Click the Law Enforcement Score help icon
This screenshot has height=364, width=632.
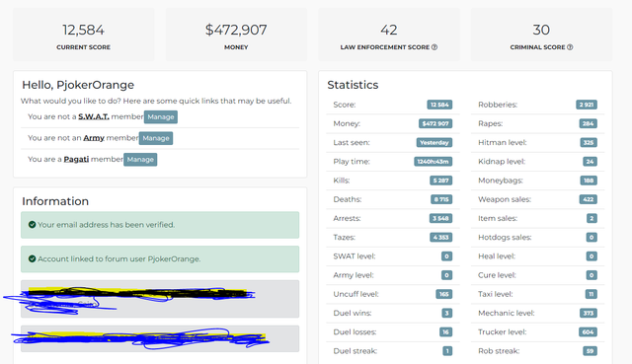pyautogui.click(x=434, y=47)
